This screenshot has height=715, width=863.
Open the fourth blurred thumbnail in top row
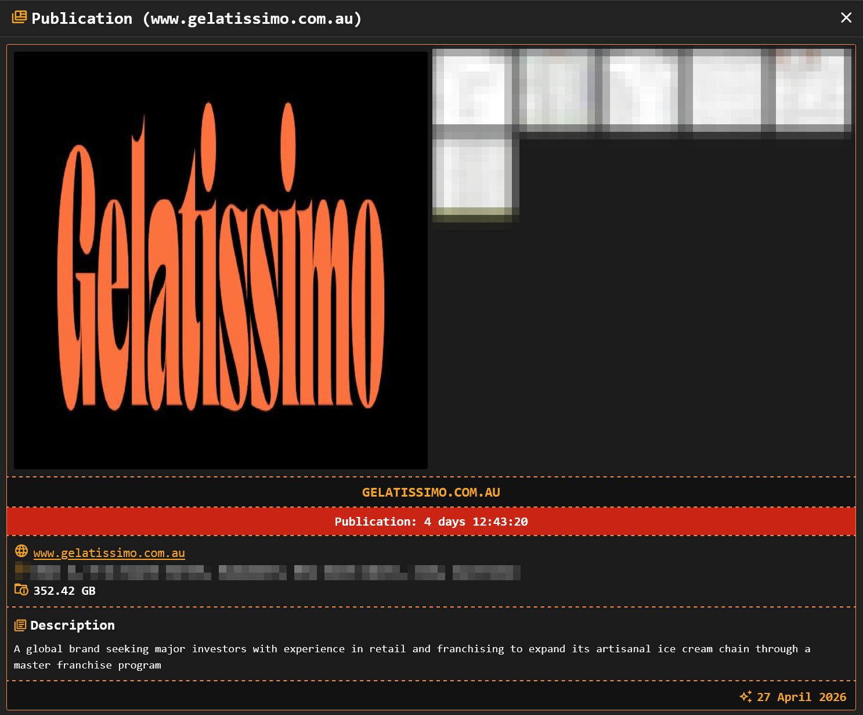(x=727, y=90)
